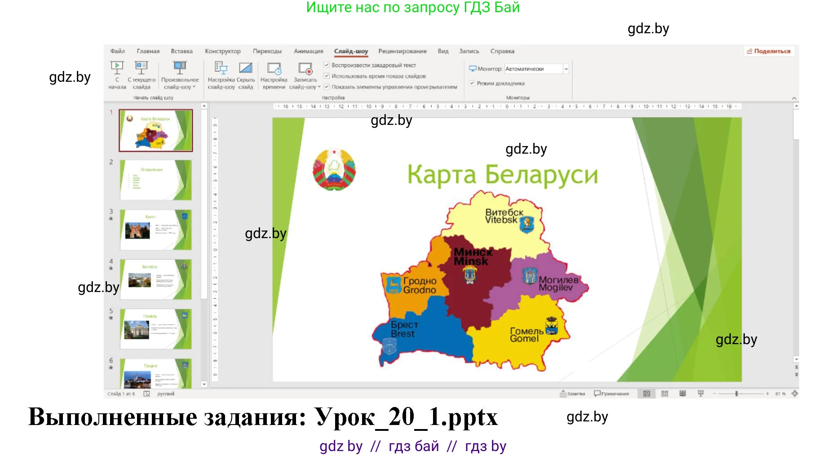Open the Монитор dropdown
This screenshot has width=827, height=456.
coord(567,68)
